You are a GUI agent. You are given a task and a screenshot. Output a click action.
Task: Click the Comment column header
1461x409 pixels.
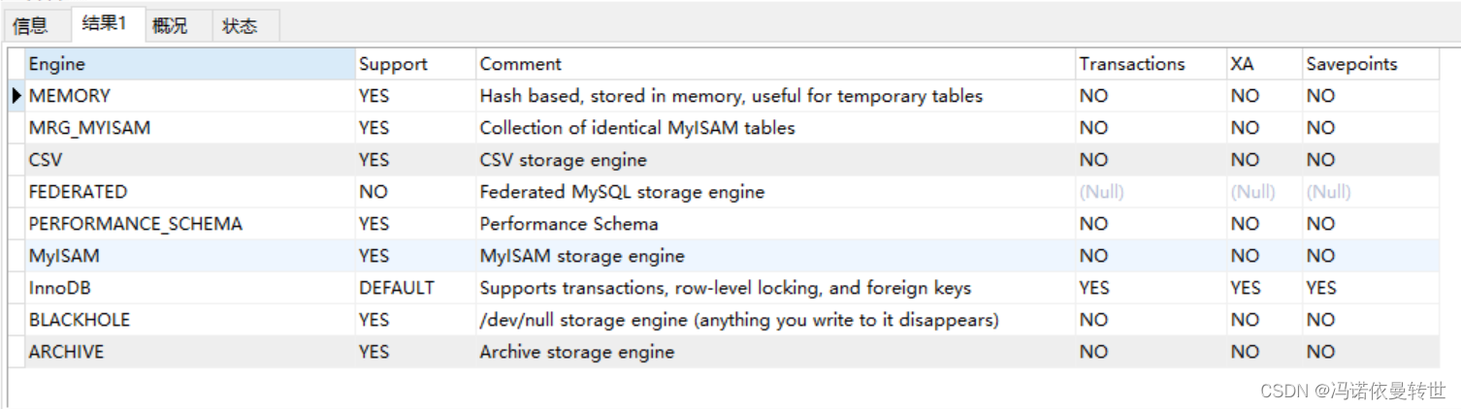tap(775, 64)
